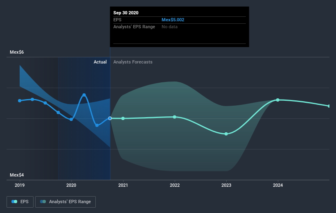Toggle the EPS legend button
The width and height of the screenshot is (336, 213).
[20, 202]
